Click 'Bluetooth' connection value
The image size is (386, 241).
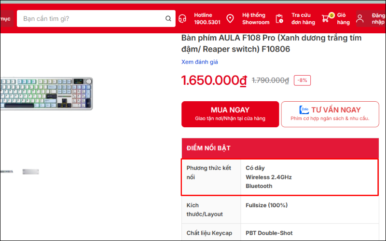[259, 186]
